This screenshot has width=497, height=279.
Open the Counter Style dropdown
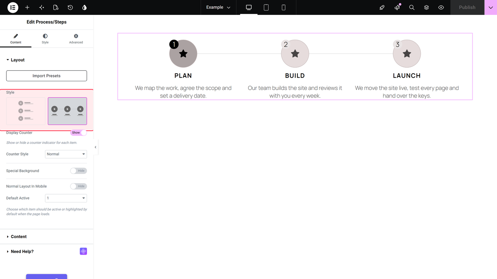[66, 154]
